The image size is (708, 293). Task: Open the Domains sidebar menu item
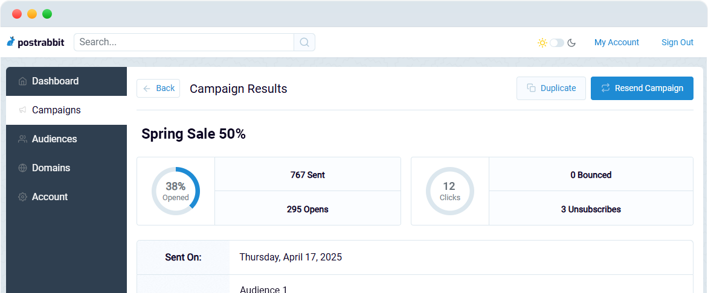click(x=66, y=168)
